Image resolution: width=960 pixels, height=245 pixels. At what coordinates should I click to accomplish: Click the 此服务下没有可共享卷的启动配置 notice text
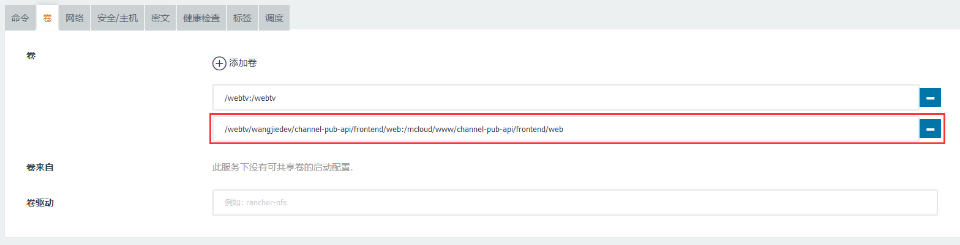[x=282, y=167]
